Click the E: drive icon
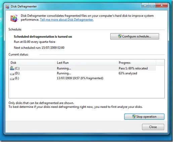This screenshot has width=173, height=142. click(12, 79)
